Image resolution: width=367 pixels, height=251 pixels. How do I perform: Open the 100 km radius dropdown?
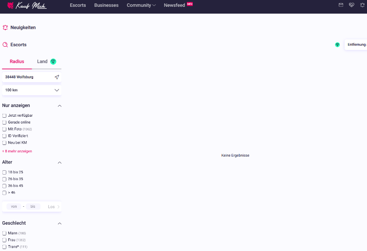(x=32, y=90)
